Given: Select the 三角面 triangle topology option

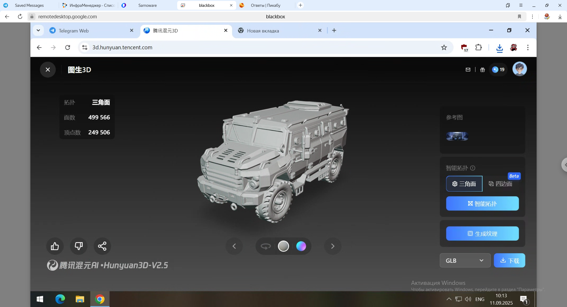Looking at the screenshot, I should tap(464, 184).
